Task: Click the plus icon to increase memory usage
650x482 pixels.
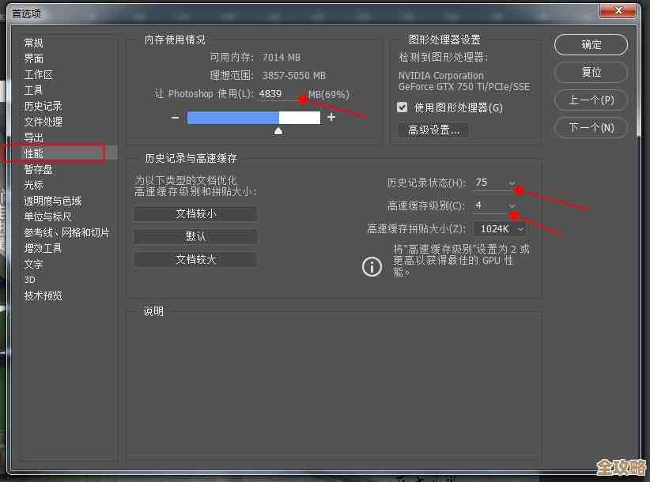Action: [331, 116]
